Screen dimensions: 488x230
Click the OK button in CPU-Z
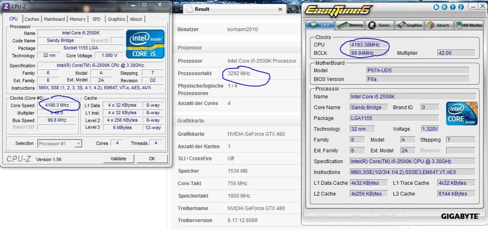[x=152, y=159]
